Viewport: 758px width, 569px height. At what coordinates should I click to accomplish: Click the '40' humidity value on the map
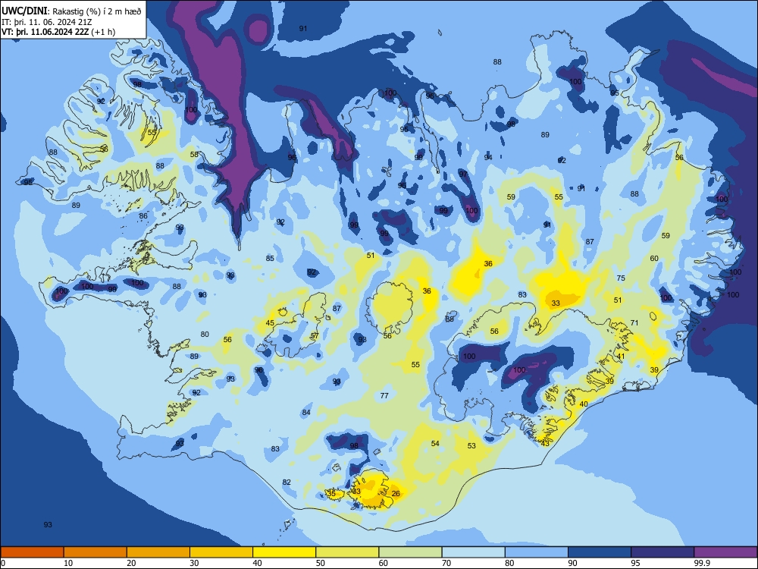(x=584, y=404)
